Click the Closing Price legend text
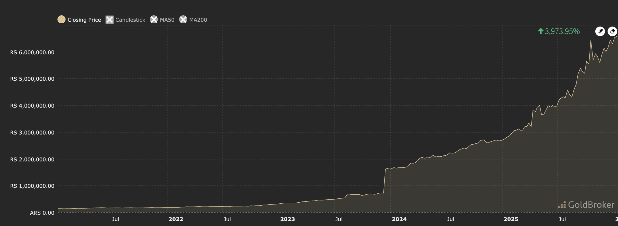The width and height of the screenshot is (618, 226). pos(84,20)
